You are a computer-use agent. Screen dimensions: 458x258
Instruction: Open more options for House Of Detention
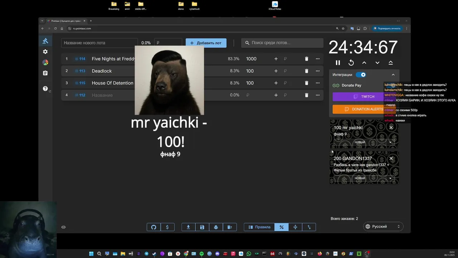pos(318,83)
